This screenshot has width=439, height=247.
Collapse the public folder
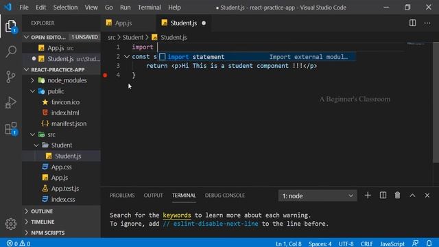tap(32, 91)
